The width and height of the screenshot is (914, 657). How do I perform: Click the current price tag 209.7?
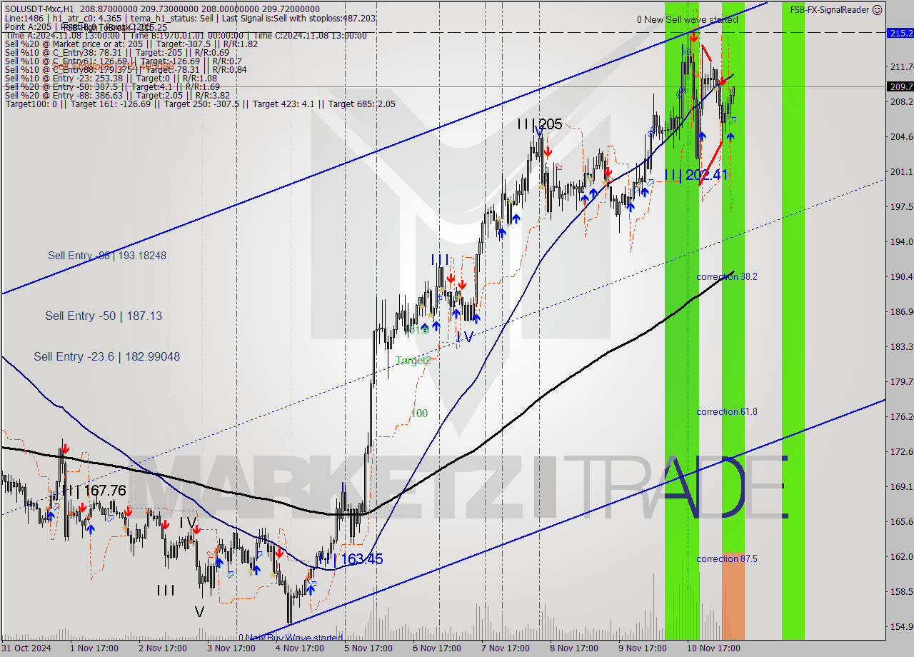[x=900, y=86]
